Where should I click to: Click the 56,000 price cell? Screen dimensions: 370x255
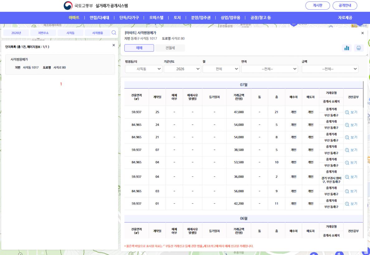(238, 191)
